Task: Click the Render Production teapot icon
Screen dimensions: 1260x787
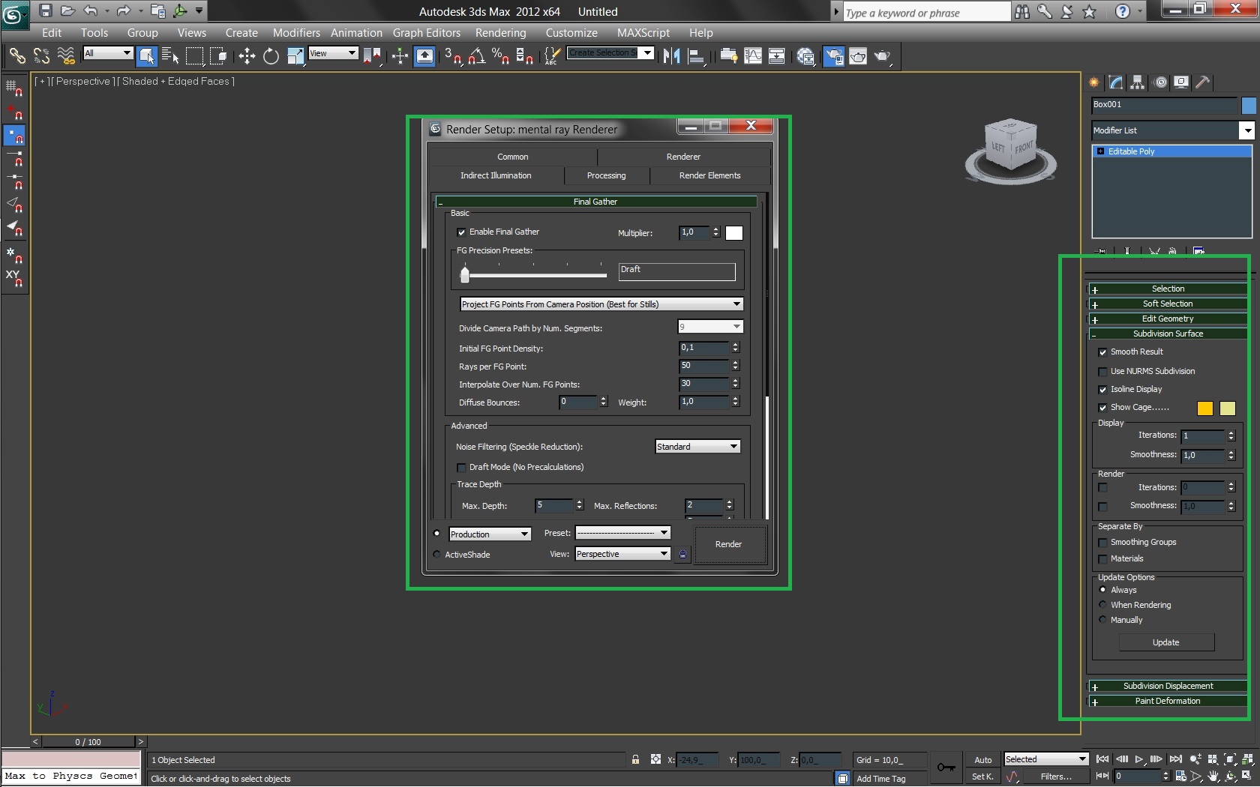Action: coord(882,55)
